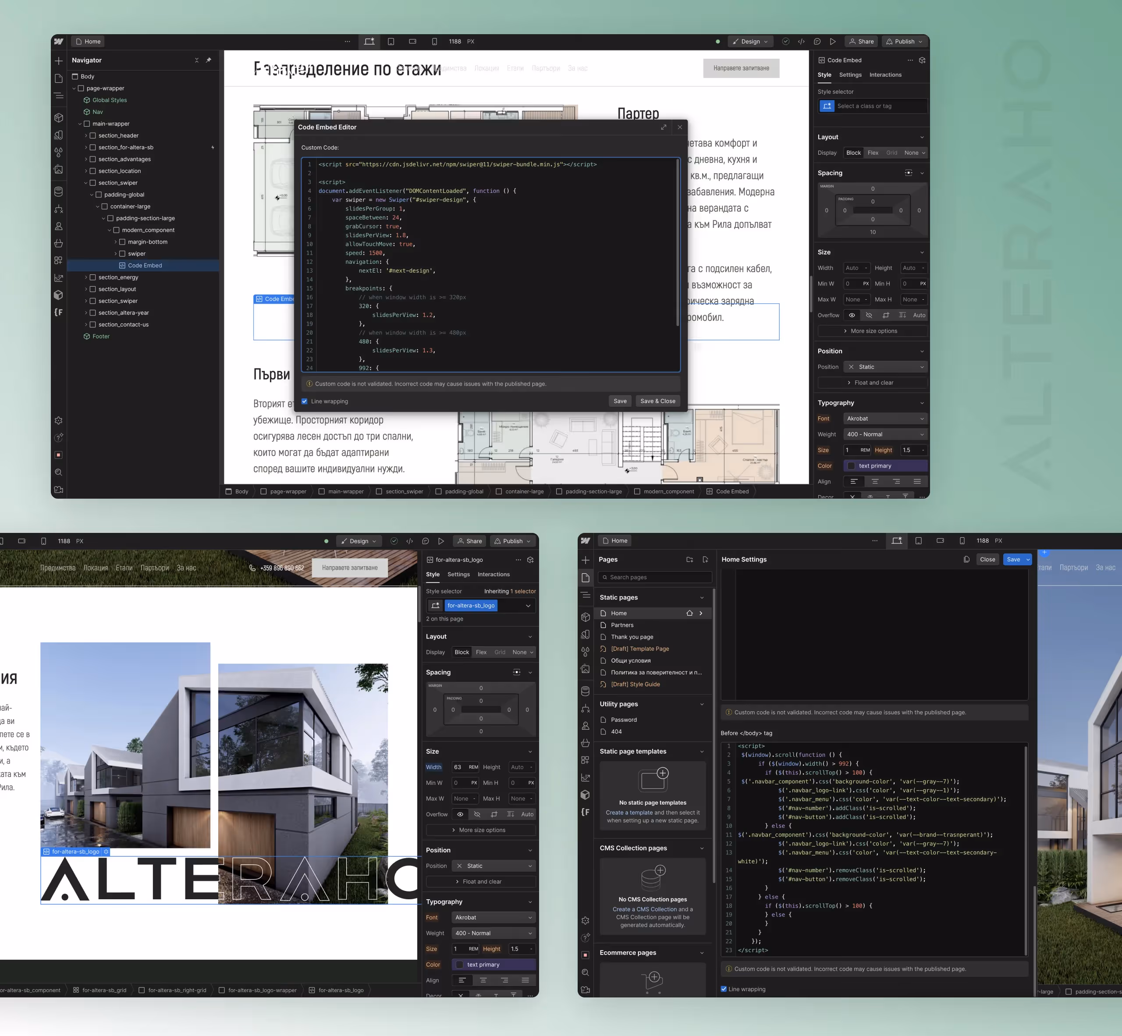Choose Block display in for-altera-sb_logo panel
This screenshot has width=1122, height=1036.
462,652
